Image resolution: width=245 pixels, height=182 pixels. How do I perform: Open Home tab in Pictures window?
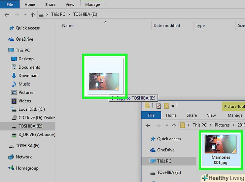pyautogui.click(x=171, y=115)
